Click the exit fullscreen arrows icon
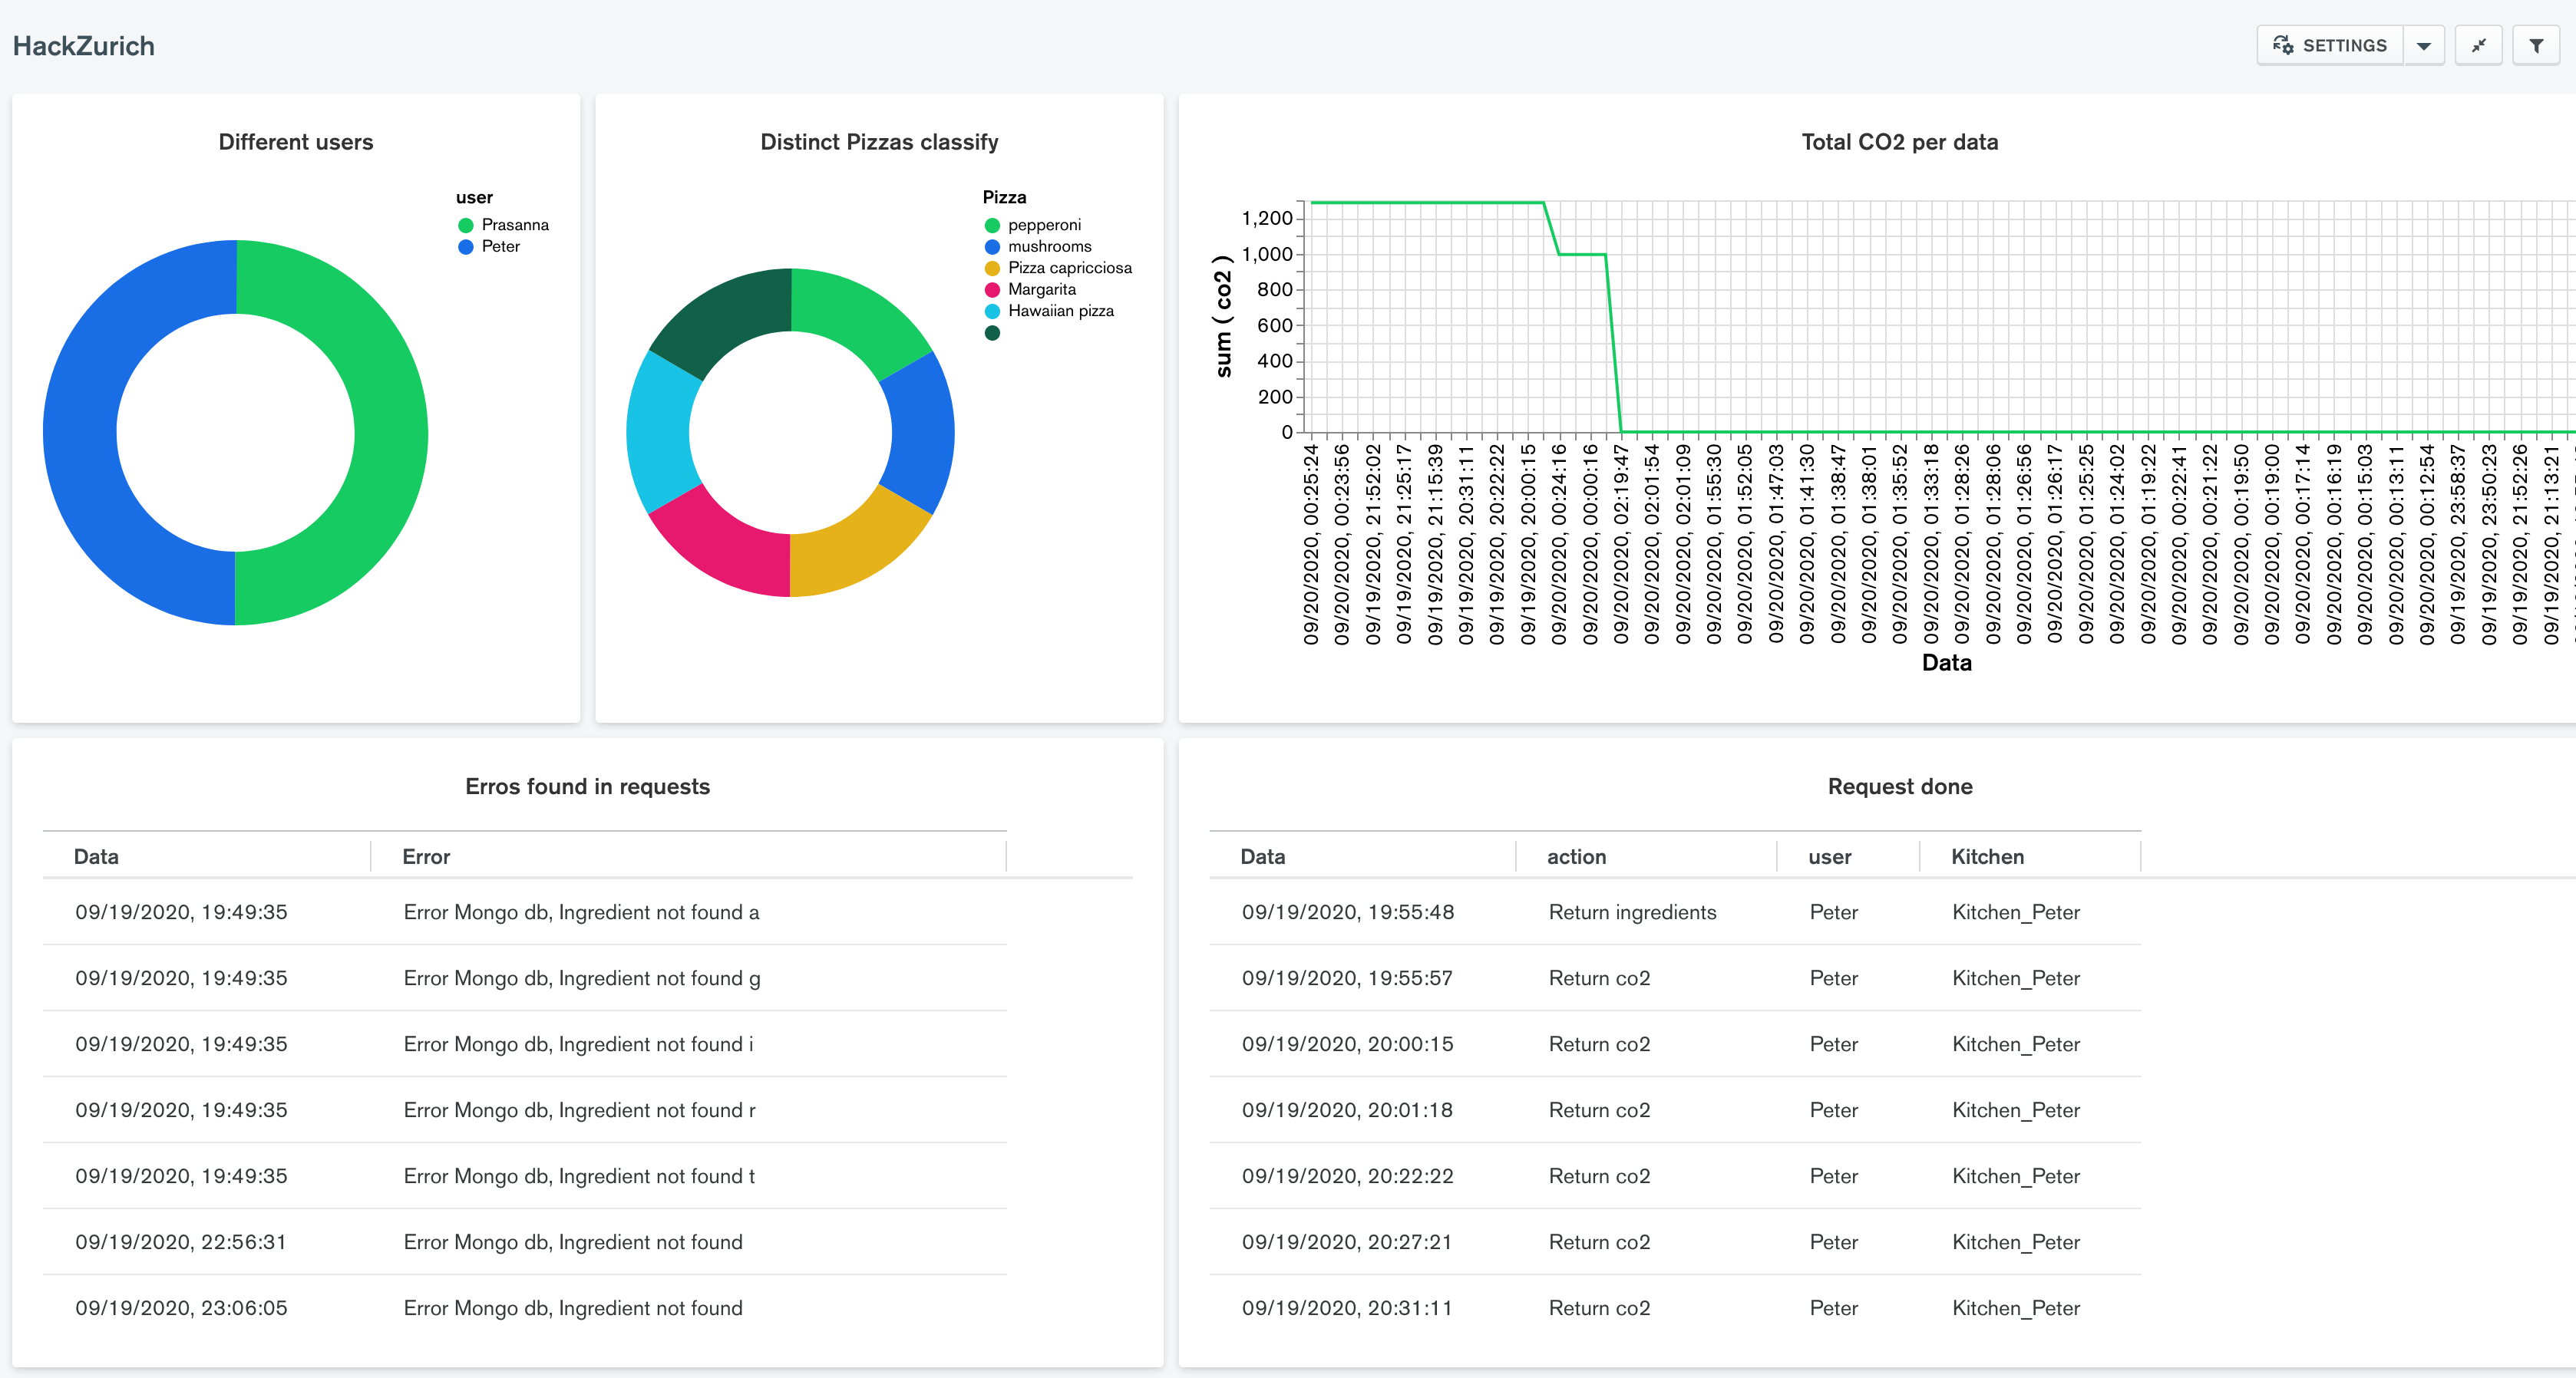This screenshot has height=1378, width=2576. point(2479,45)
